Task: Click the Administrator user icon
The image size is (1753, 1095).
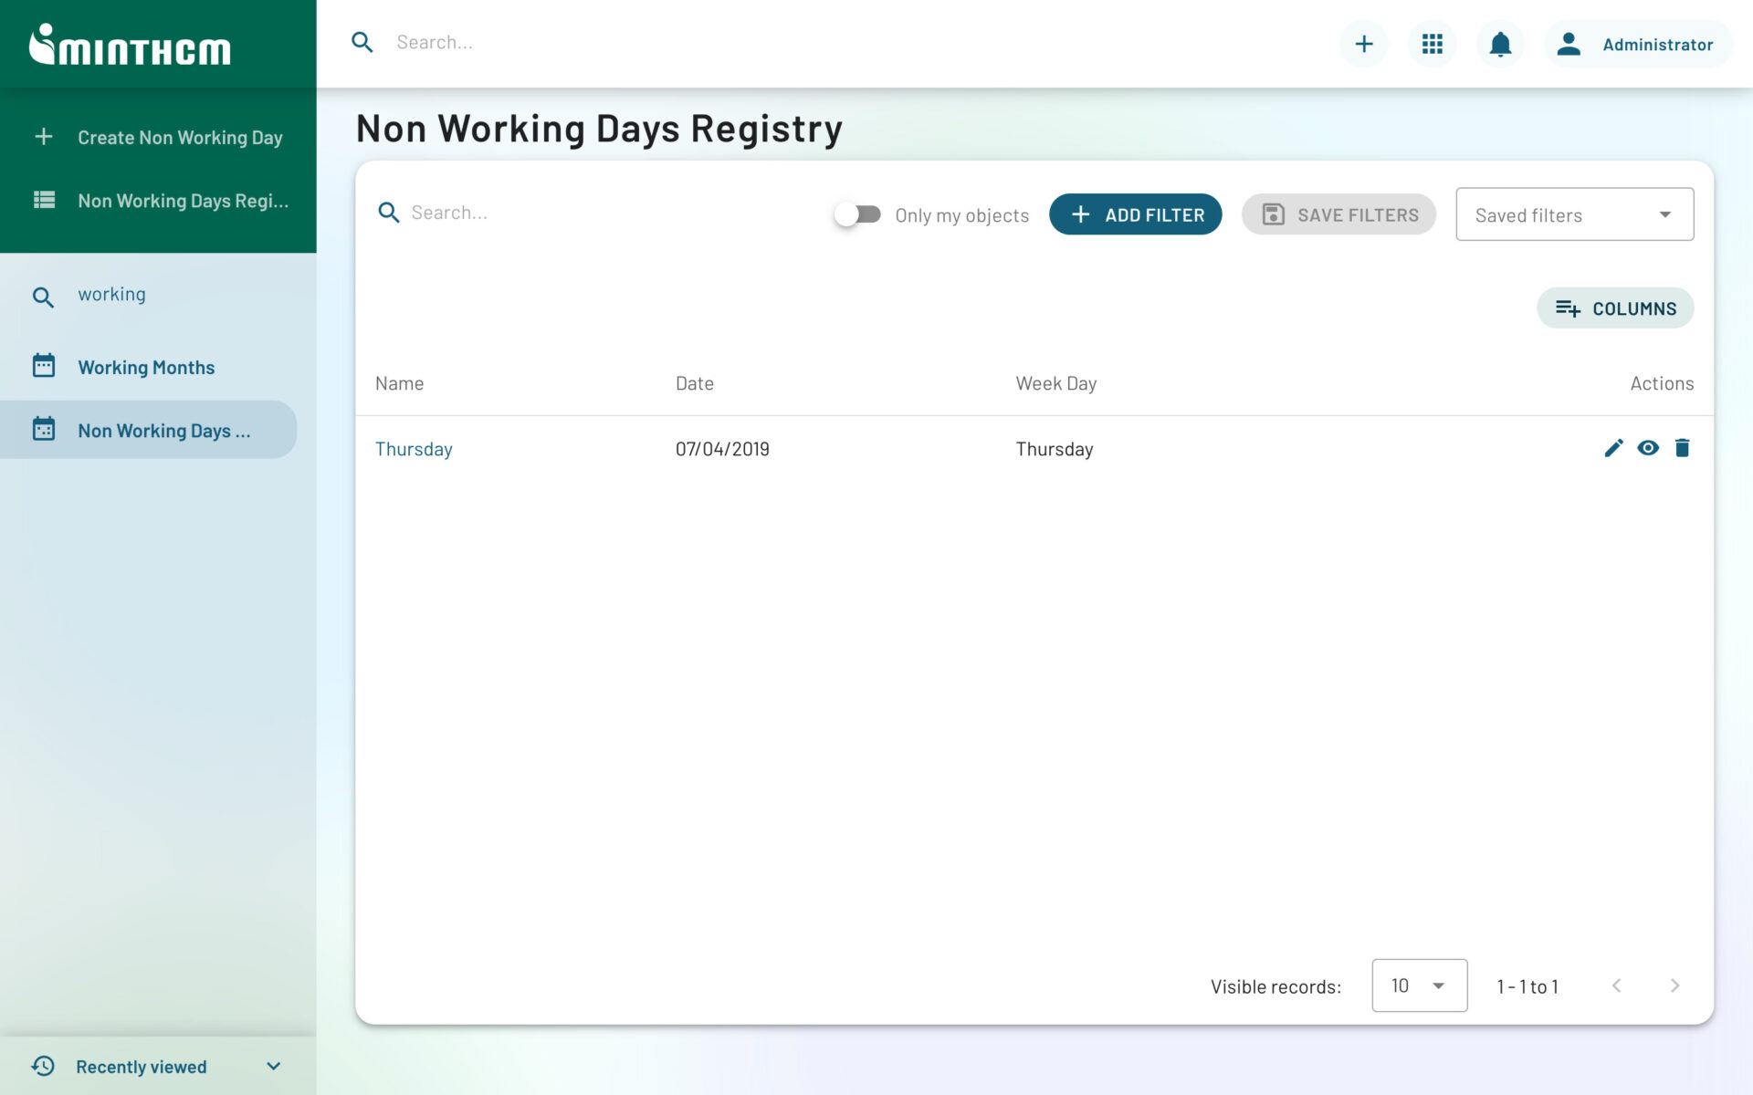Action: [x=1567, y=43]
